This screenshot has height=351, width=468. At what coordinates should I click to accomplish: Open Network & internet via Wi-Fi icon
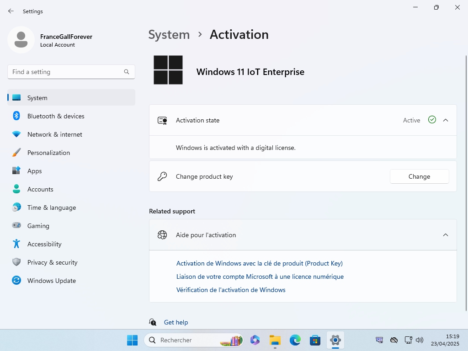pos(16,134)
